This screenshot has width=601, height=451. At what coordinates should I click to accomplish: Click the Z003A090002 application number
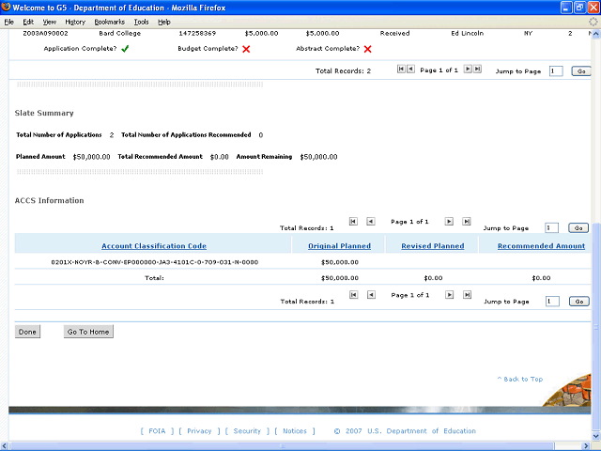click(x=45, y=34)
